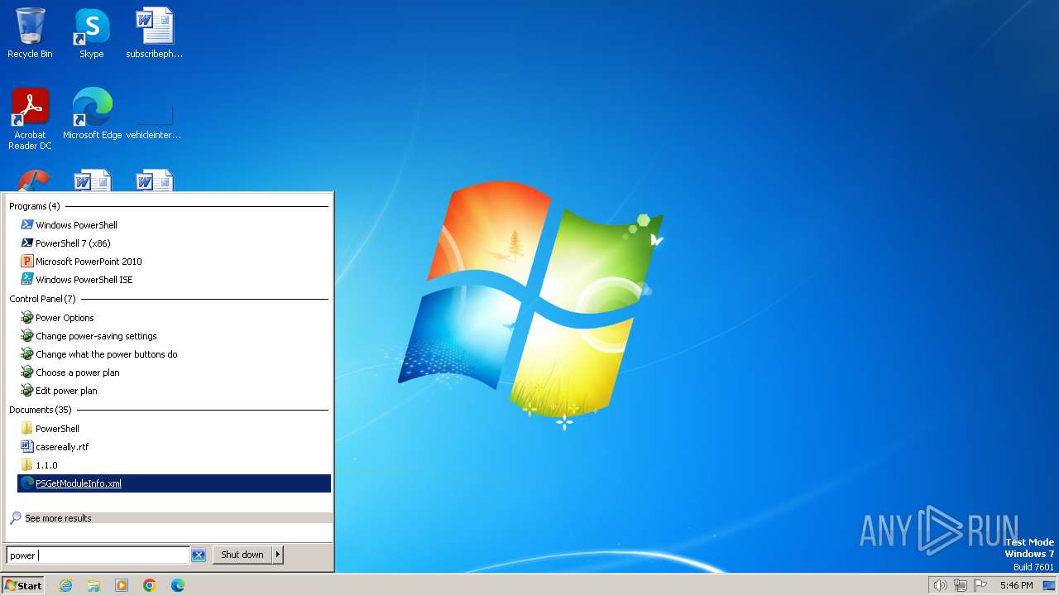Viewport: 1059px width, 596px height.
Task: Launch Microsoft PowerPoint 2010 result
Action: pyautogui.click(x=174, y=262)
